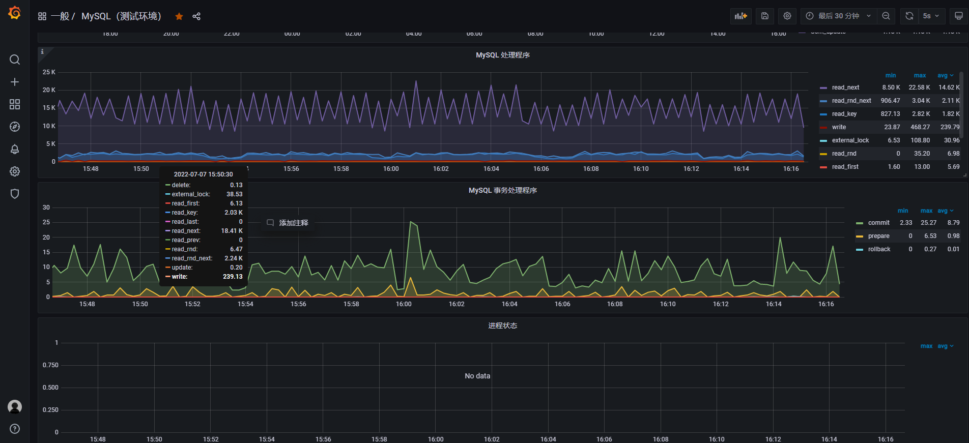The width and height of the screenshot is (969, 443).
Task: Open the dashboard search icon in sidebar
Action: 15,60
